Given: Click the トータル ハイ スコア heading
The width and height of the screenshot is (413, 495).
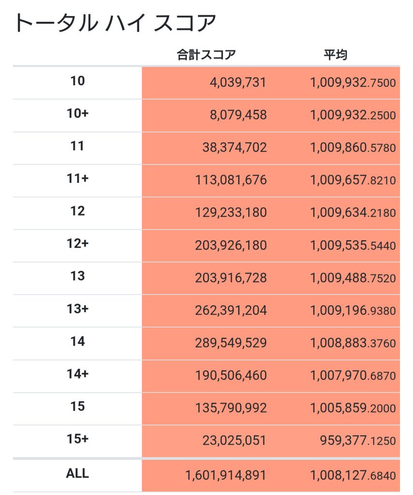Looking at the screenshot, I should [x=115, y=23].
